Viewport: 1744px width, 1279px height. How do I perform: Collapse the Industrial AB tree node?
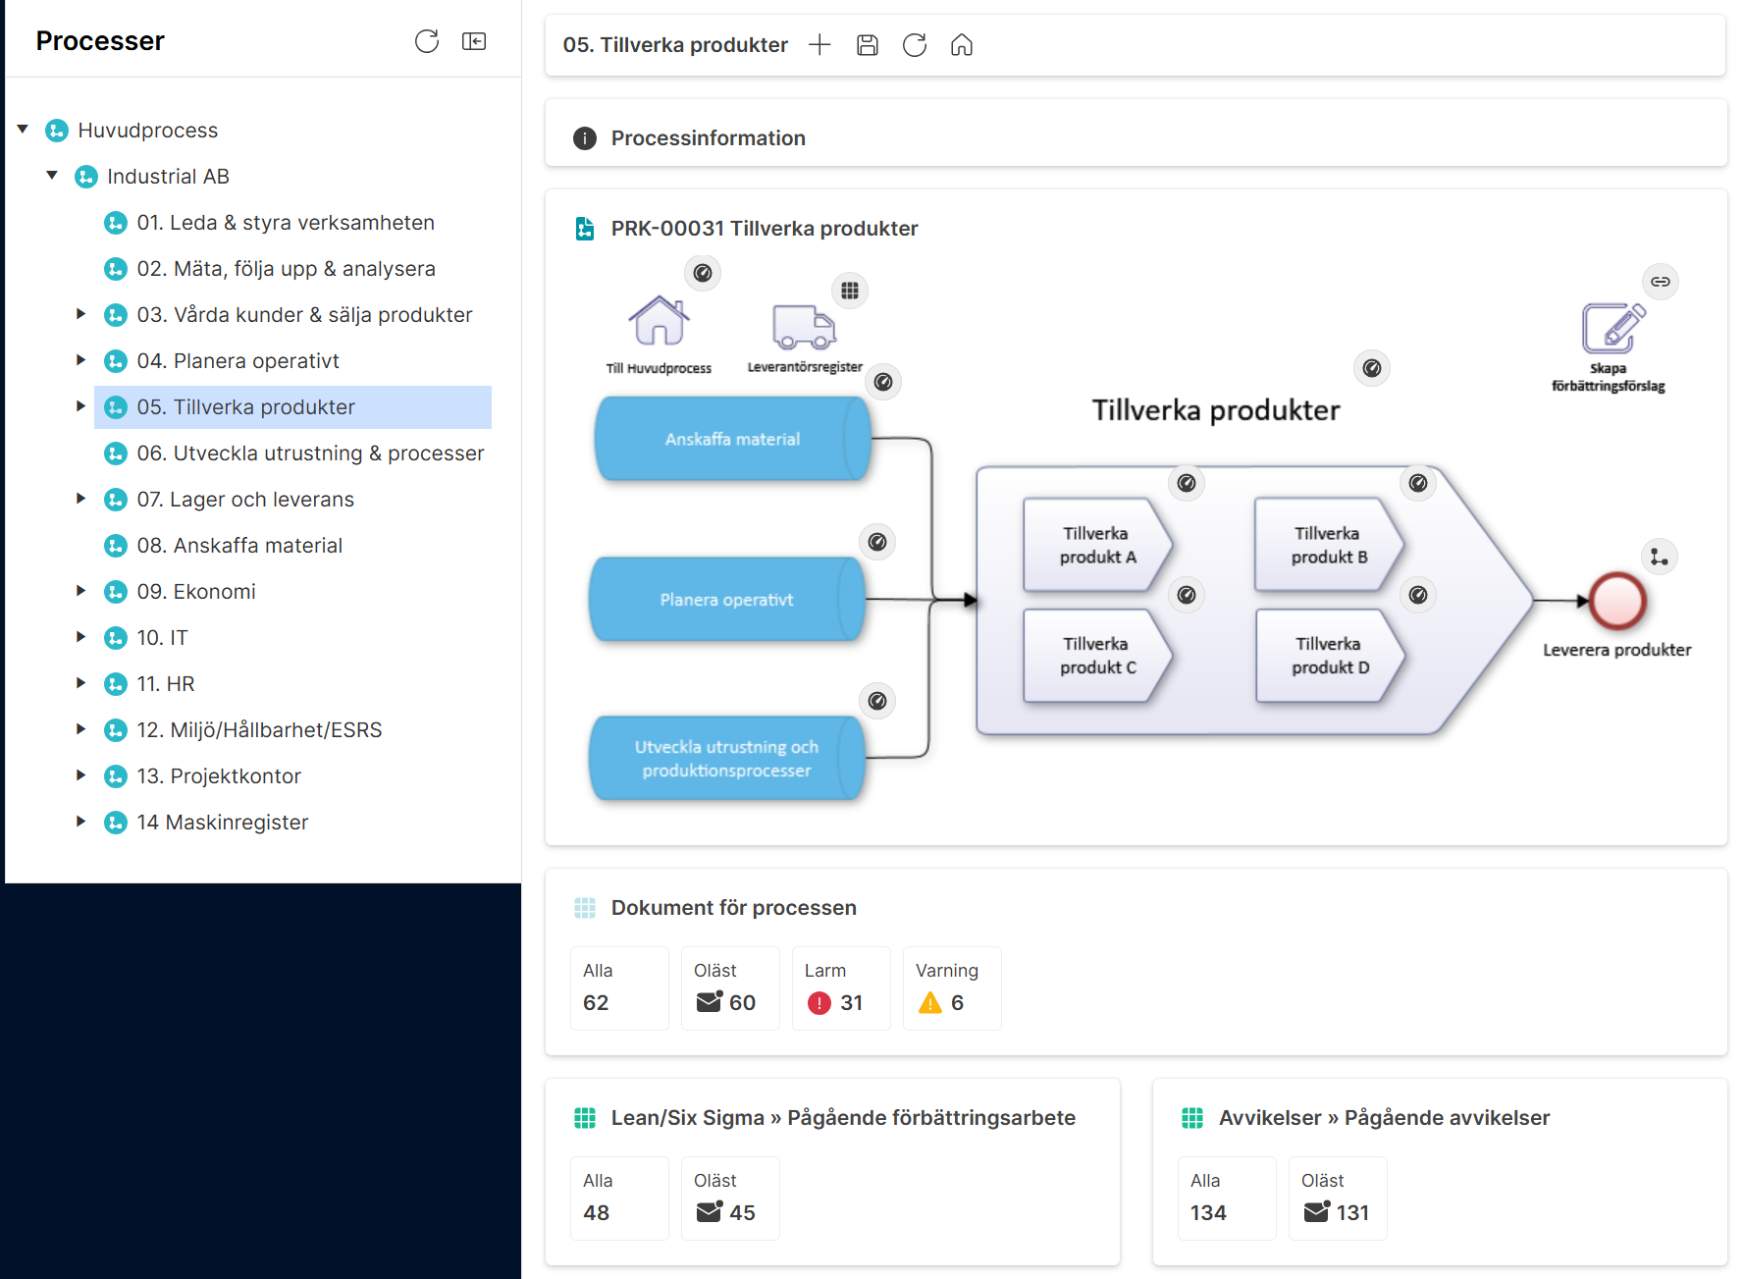(x=52, y=176)
